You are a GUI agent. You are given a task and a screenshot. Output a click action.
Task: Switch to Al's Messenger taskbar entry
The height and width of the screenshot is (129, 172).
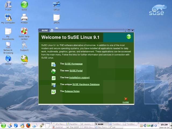(x=59, y=124)
